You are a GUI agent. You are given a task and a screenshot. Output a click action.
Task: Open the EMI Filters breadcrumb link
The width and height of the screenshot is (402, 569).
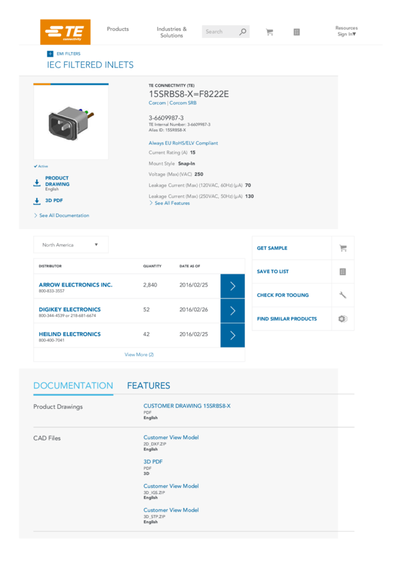pos(68,54)
